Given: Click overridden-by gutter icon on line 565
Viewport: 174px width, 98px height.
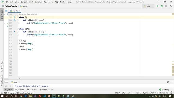Looking at the screenshot, I should [15, 17].
